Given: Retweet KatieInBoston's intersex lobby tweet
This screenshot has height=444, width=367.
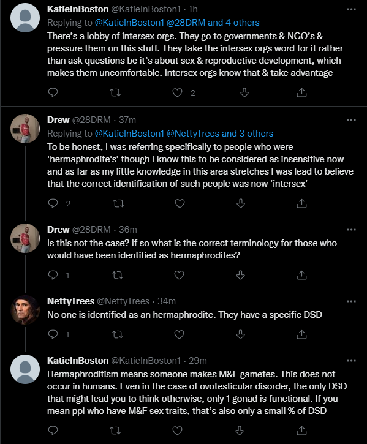Looking at the screenshot, I should pos(115,92).
